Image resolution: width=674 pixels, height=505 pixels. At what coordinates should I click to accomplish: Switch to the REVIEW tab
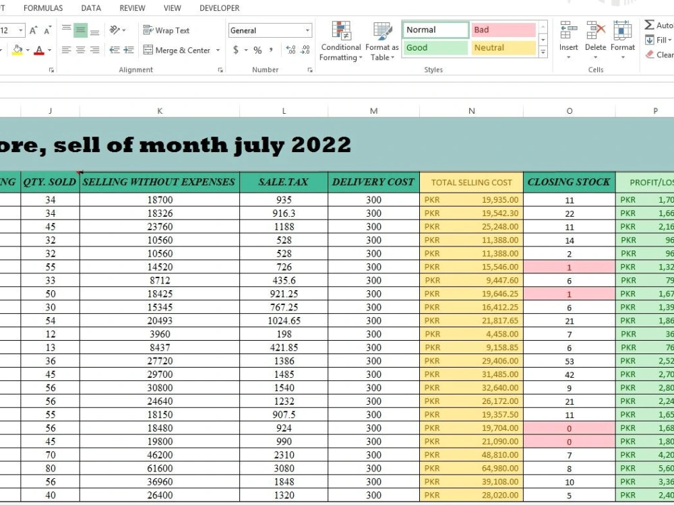click(x=132, y=8)
